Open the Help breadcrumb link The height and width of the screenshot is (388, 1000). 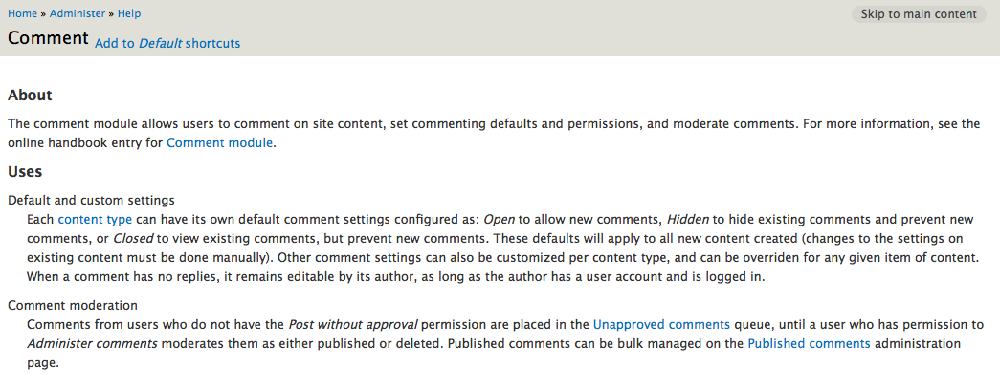tap(129, 14)
